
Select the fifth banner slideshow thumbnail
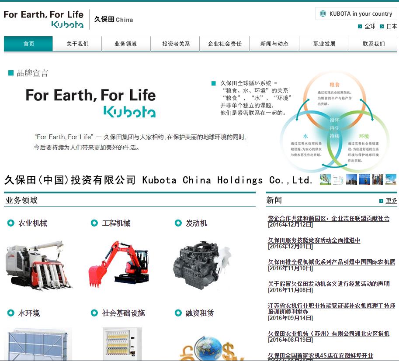coord(378,179)
